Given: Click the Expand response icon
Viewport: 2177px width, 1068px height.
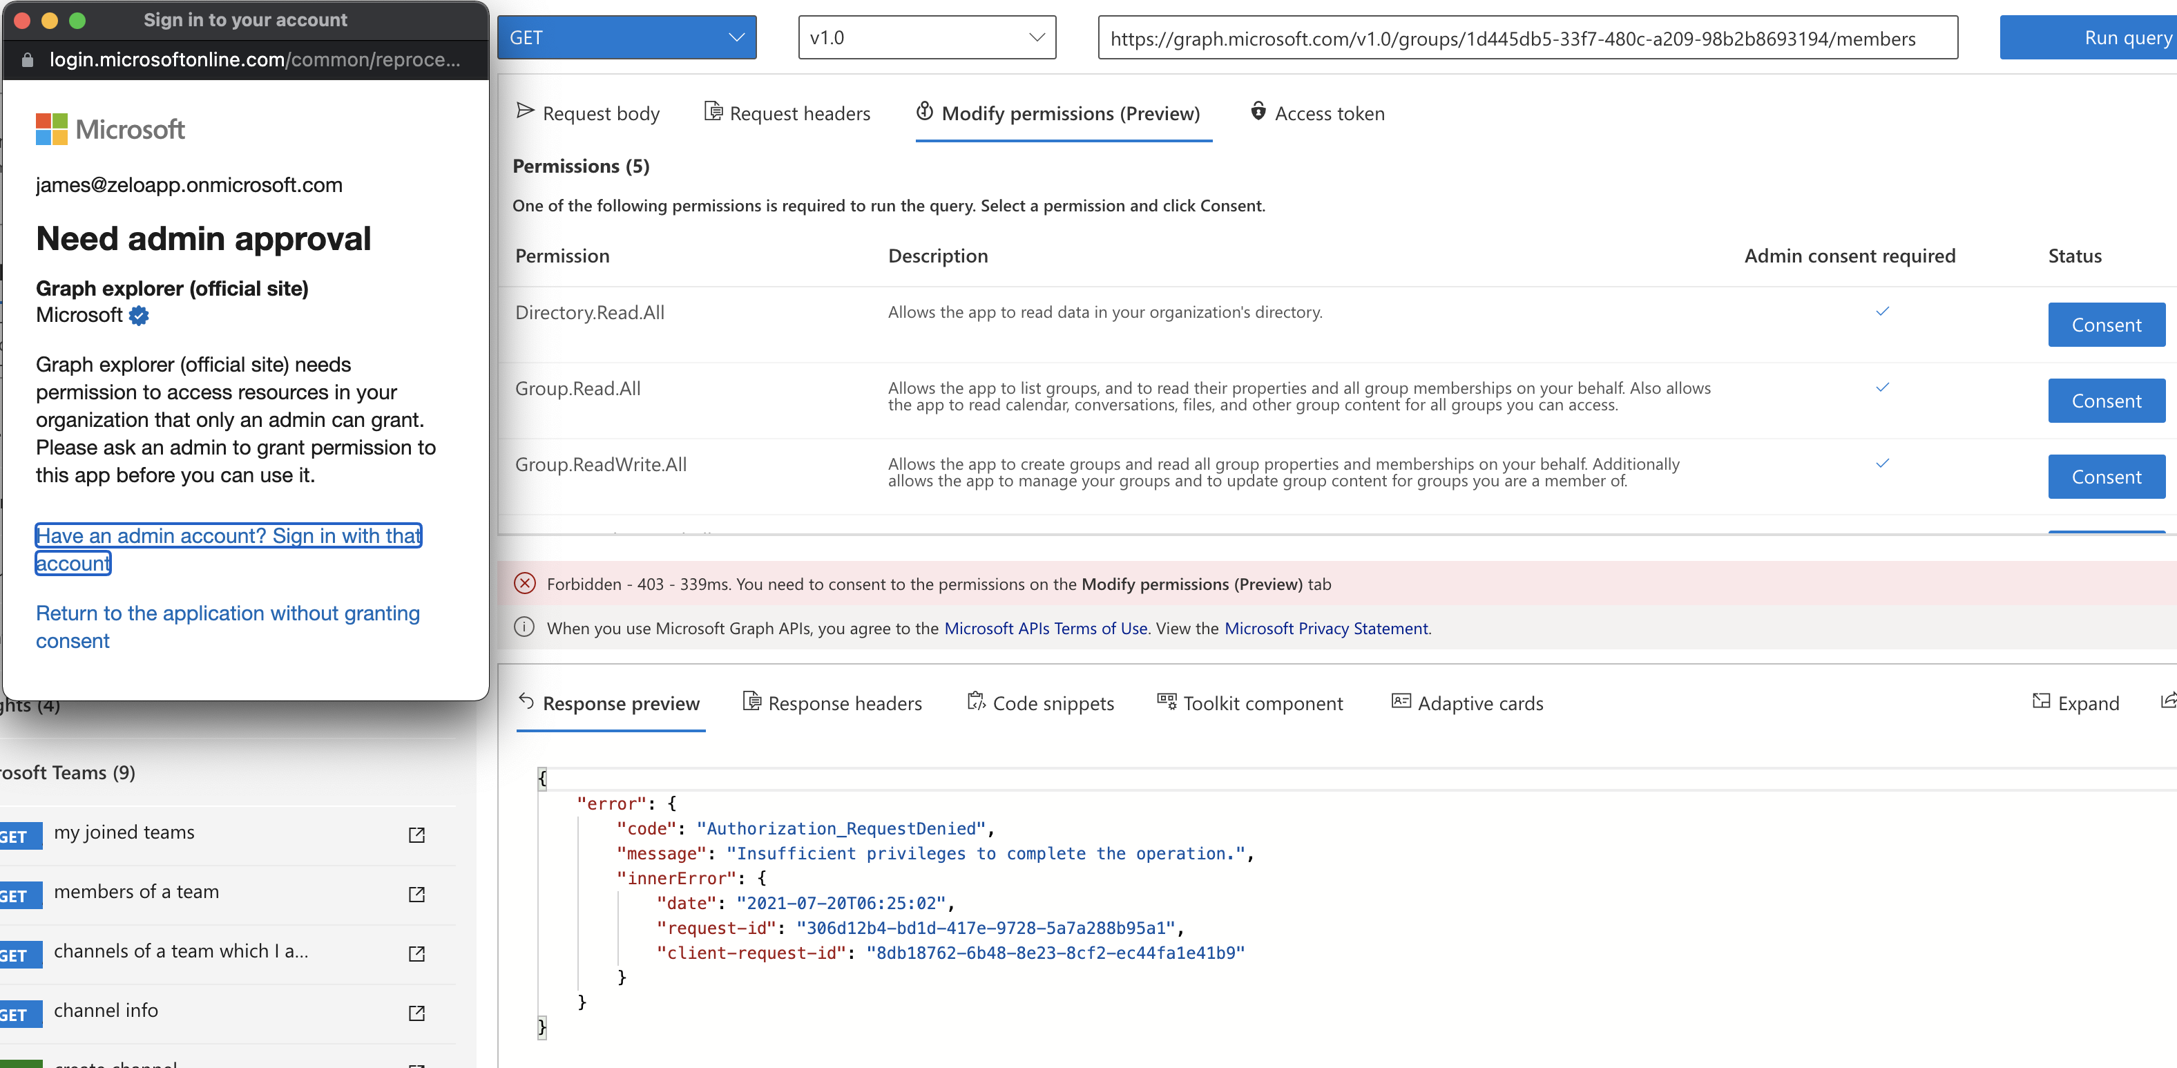Looking at the screenshot, I should 2041,701.
